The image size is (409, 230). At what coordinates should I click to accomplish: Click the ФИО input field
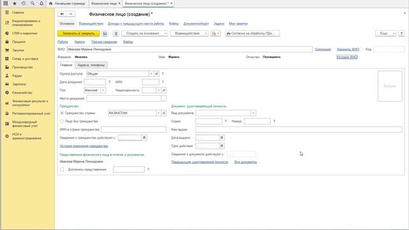pyautogui.click(x=190, y=49)
